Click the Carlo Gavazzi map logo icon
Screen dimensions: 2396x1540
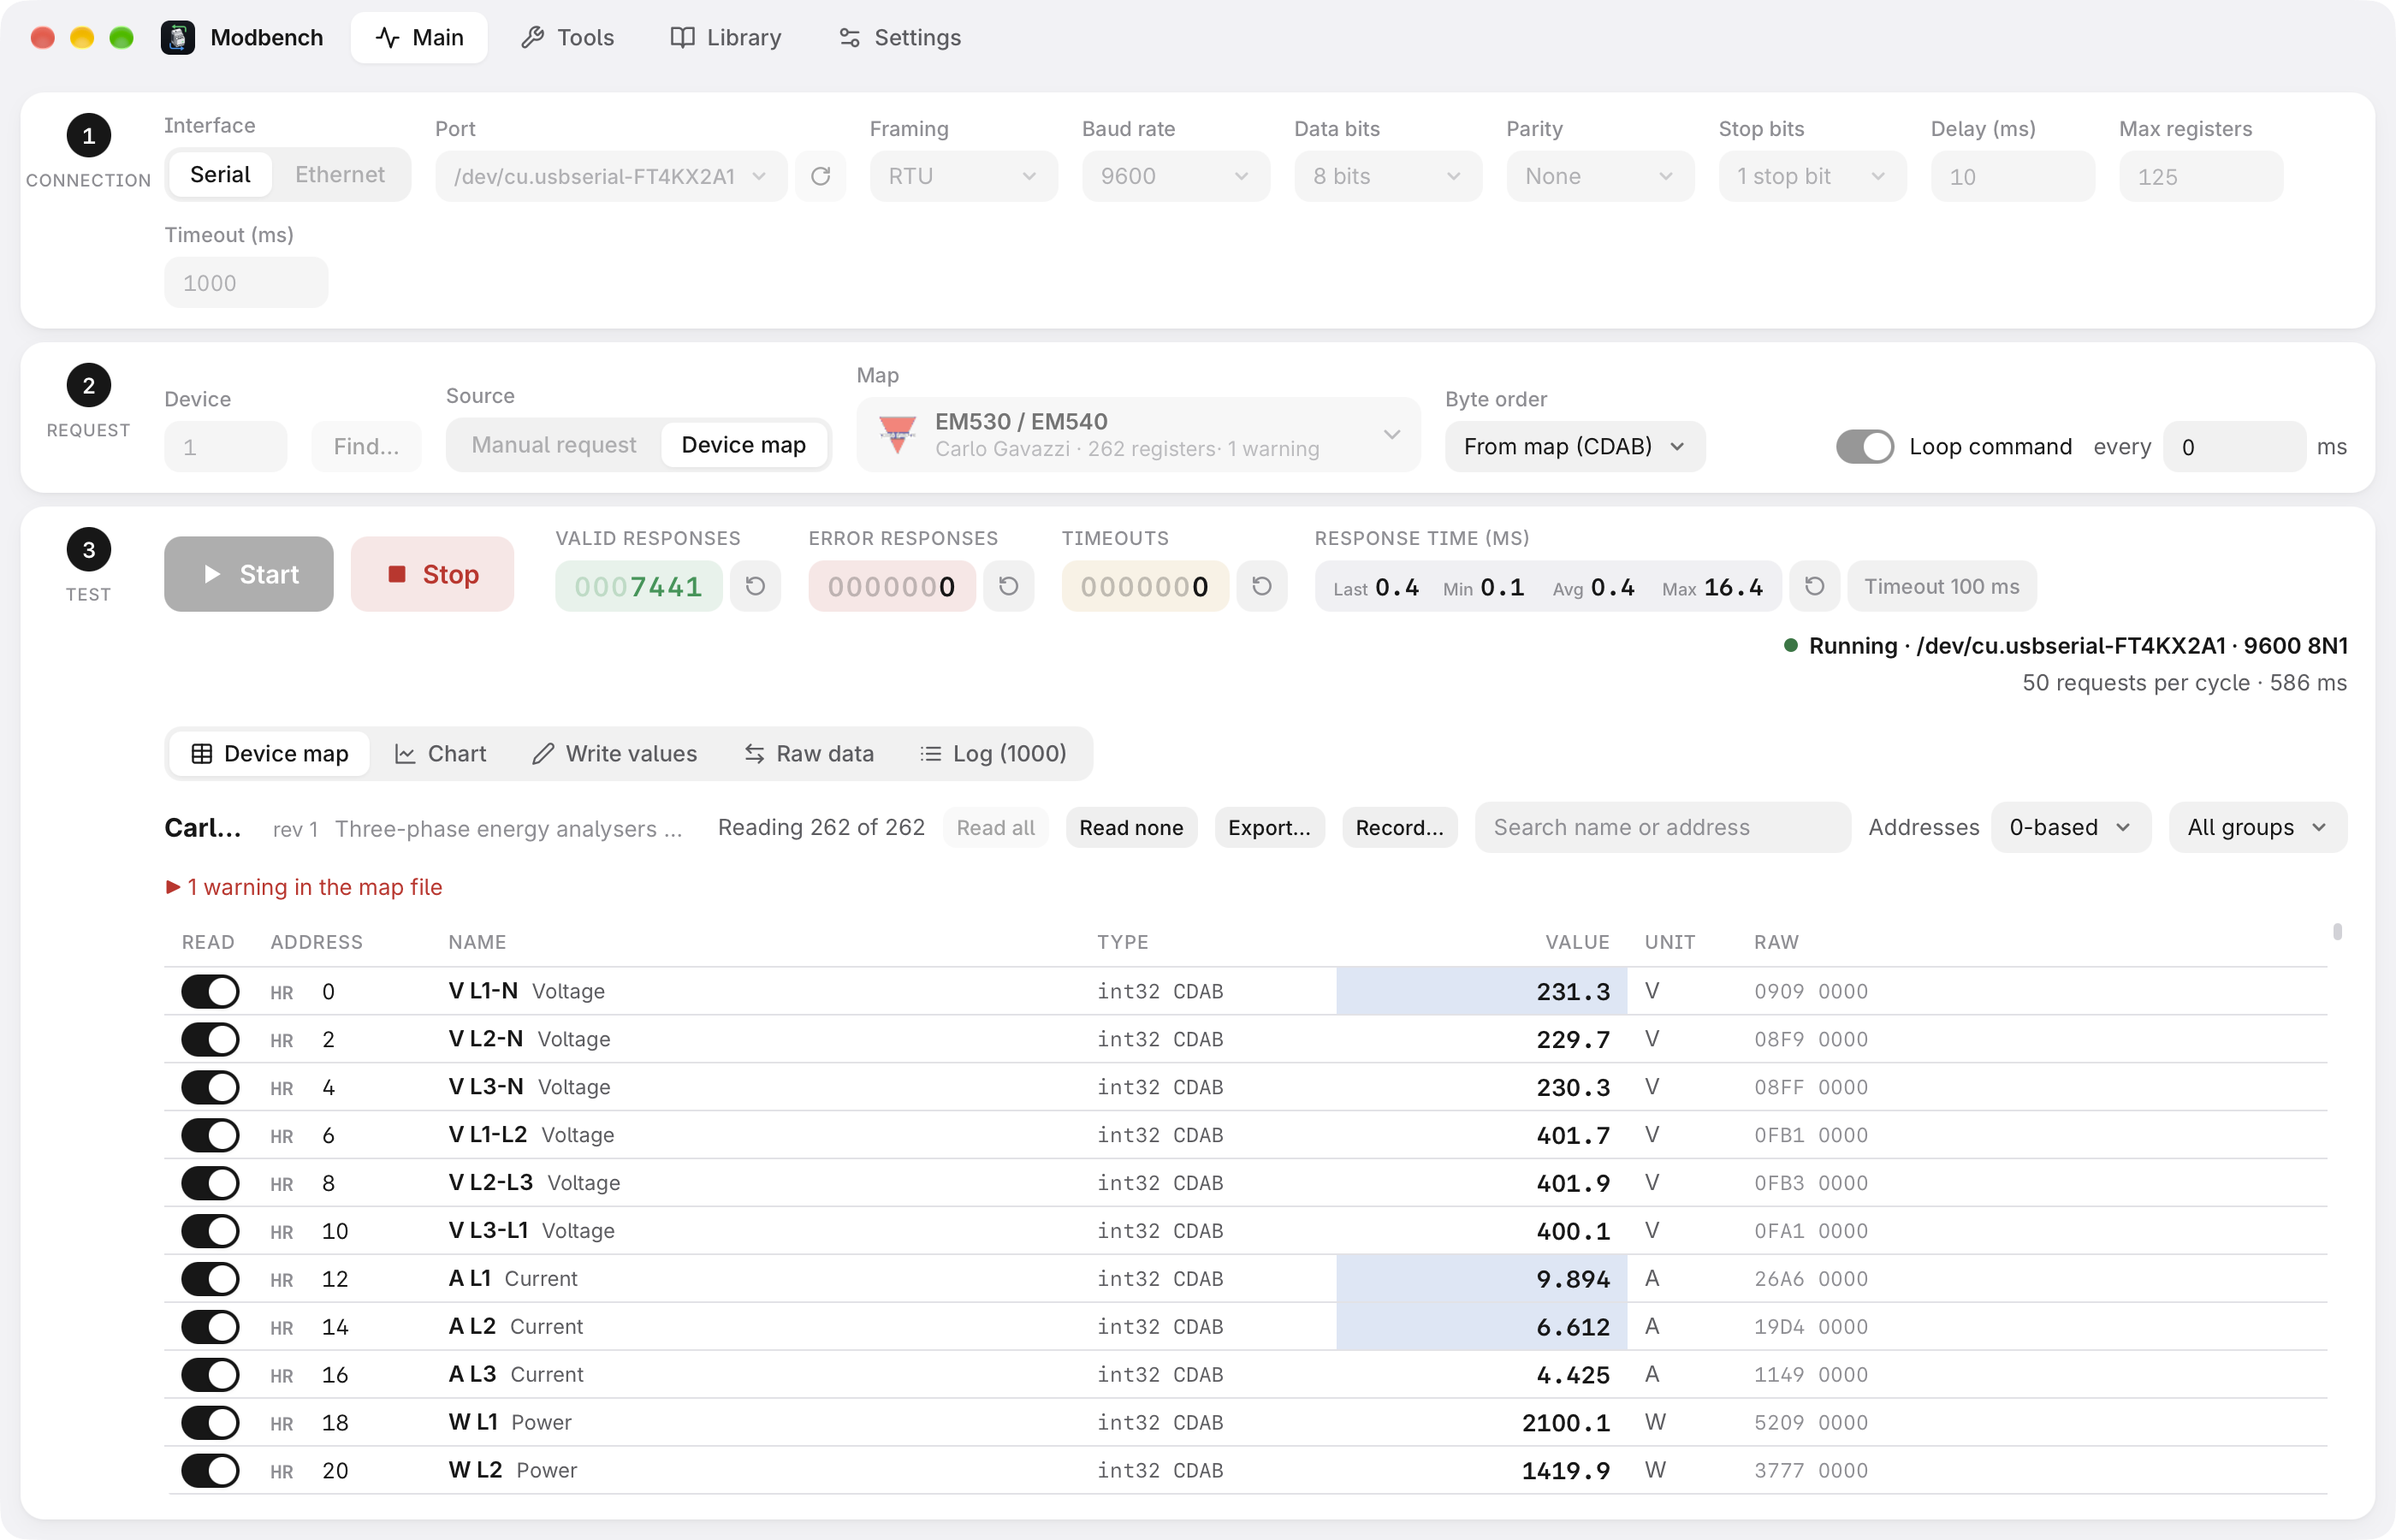click(897, 435)
